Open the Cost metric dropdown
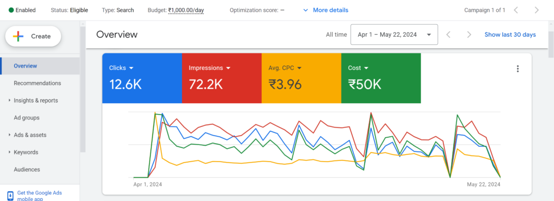The width and height of the screenshot is (554, 201). (366, 68)
